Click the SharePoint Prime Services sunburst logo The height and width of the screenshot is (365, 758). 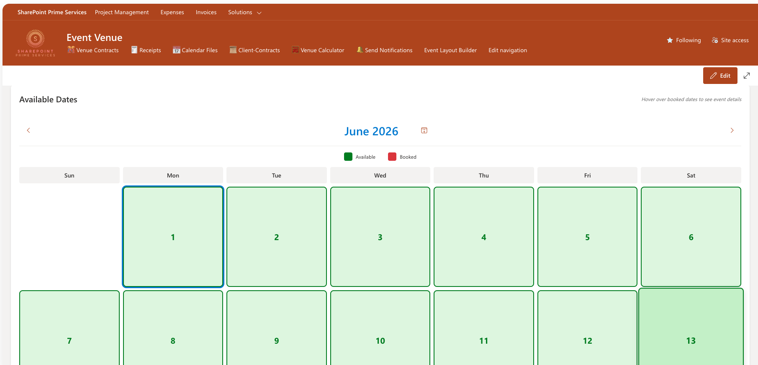[36, 43]
